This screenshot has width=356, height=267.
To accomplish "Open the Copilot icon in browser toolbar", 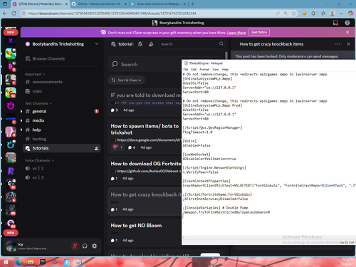I will [x=350, y=14].
